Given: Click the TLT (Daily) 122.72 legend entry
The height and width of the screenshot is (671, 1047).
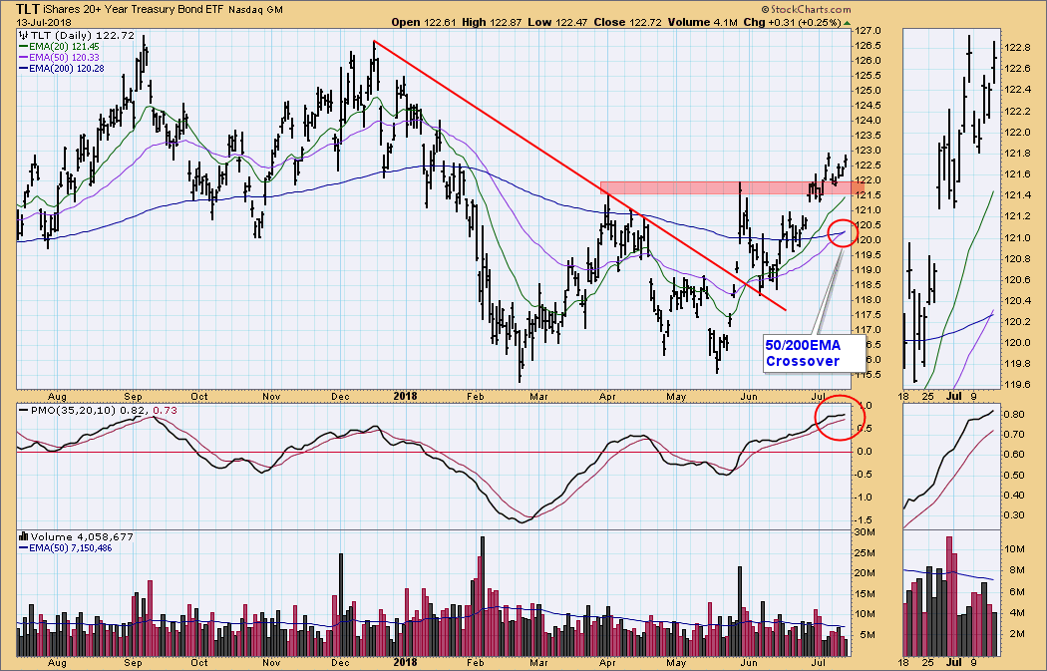Looking at the screenshot, I should [x=83, y=35].
